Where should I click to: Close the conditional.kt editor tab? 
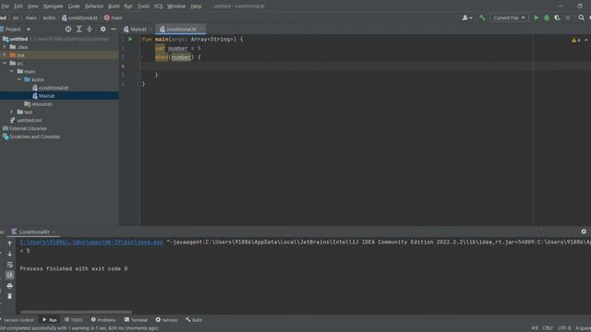tap(201, 29)
